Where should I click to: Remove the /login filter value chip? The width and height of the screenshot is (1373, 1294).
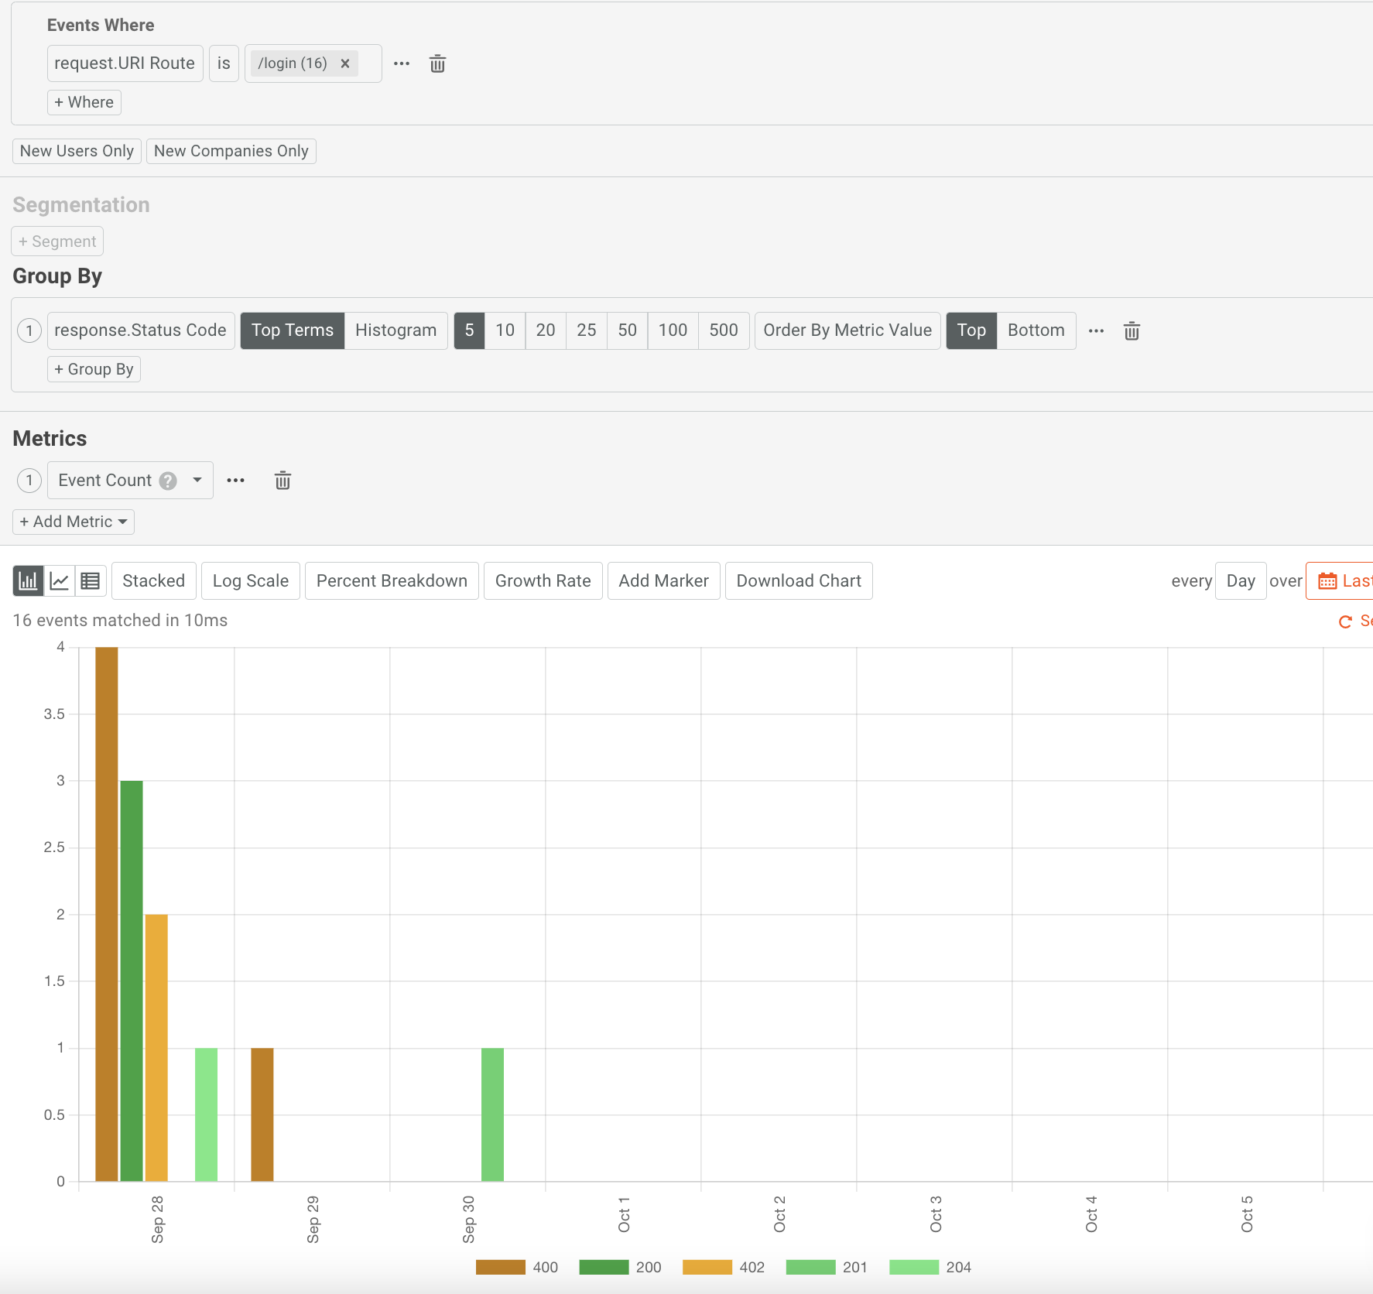coord(345,63)
